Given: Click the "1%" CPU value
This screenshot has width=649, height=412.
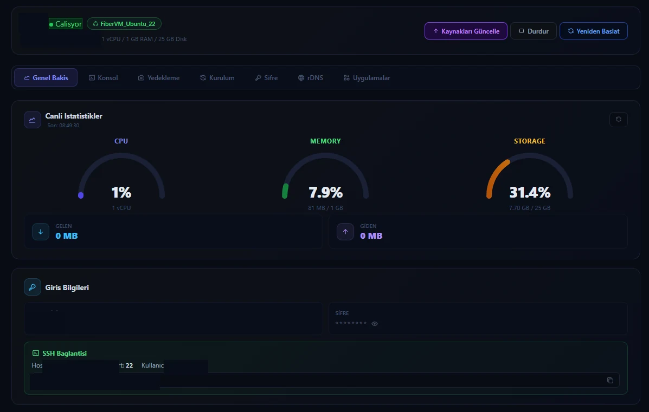Looking at the screenshot, I should coord(121,192).
